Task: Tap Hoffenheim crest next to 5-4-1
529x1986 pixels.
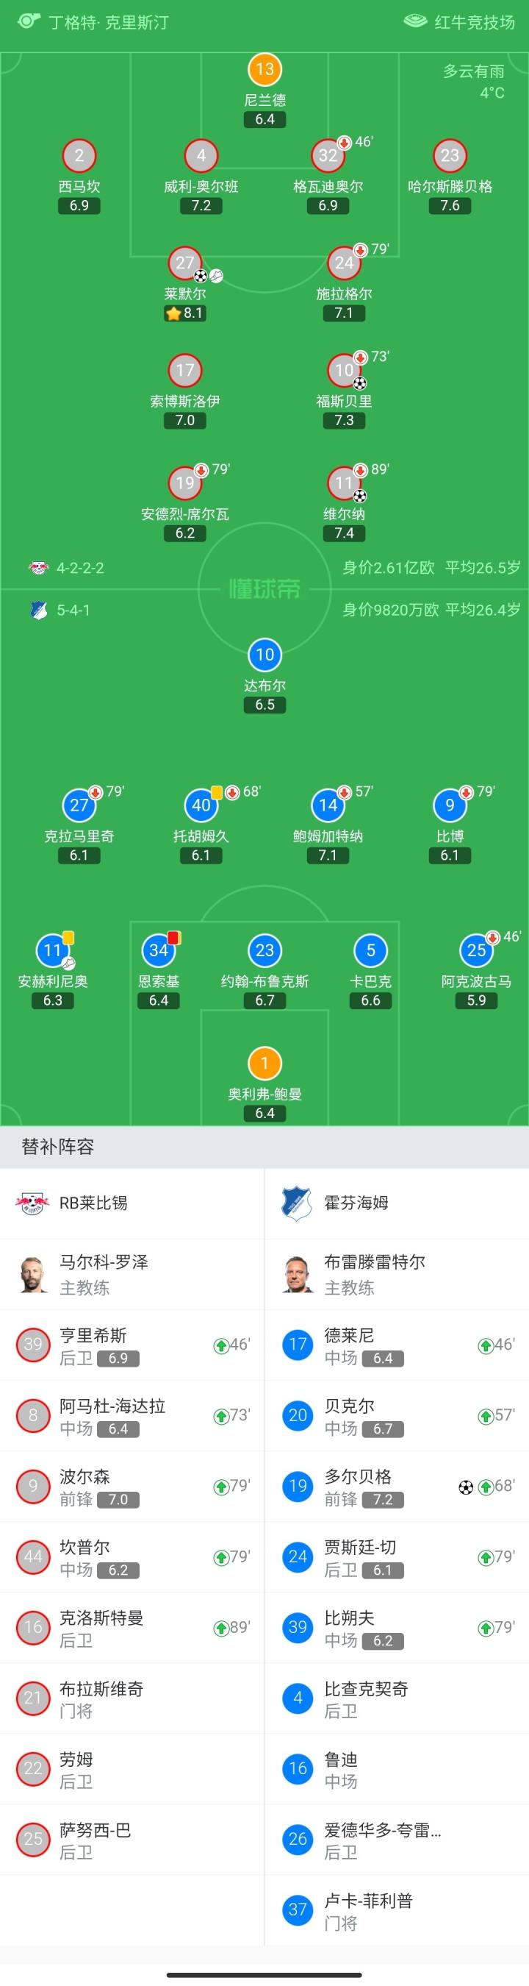Action: [x=37, y=611]
